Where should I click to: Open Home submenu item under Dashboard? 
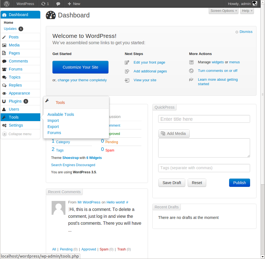pyautogui.click(x=9, y=23)
